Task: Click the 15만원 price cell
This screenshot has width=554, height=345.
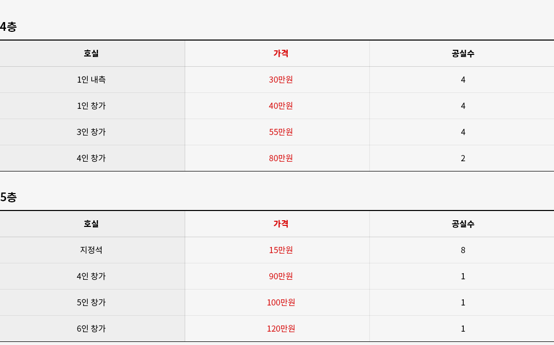Action: [281, 250]
